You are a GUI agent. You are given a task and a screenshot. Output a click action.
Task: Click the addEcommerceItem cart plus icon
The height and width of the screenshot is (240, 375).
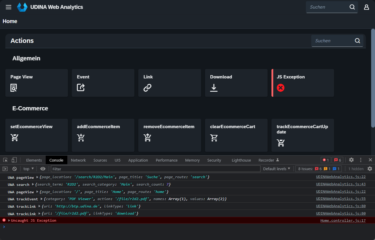point(81,137)
